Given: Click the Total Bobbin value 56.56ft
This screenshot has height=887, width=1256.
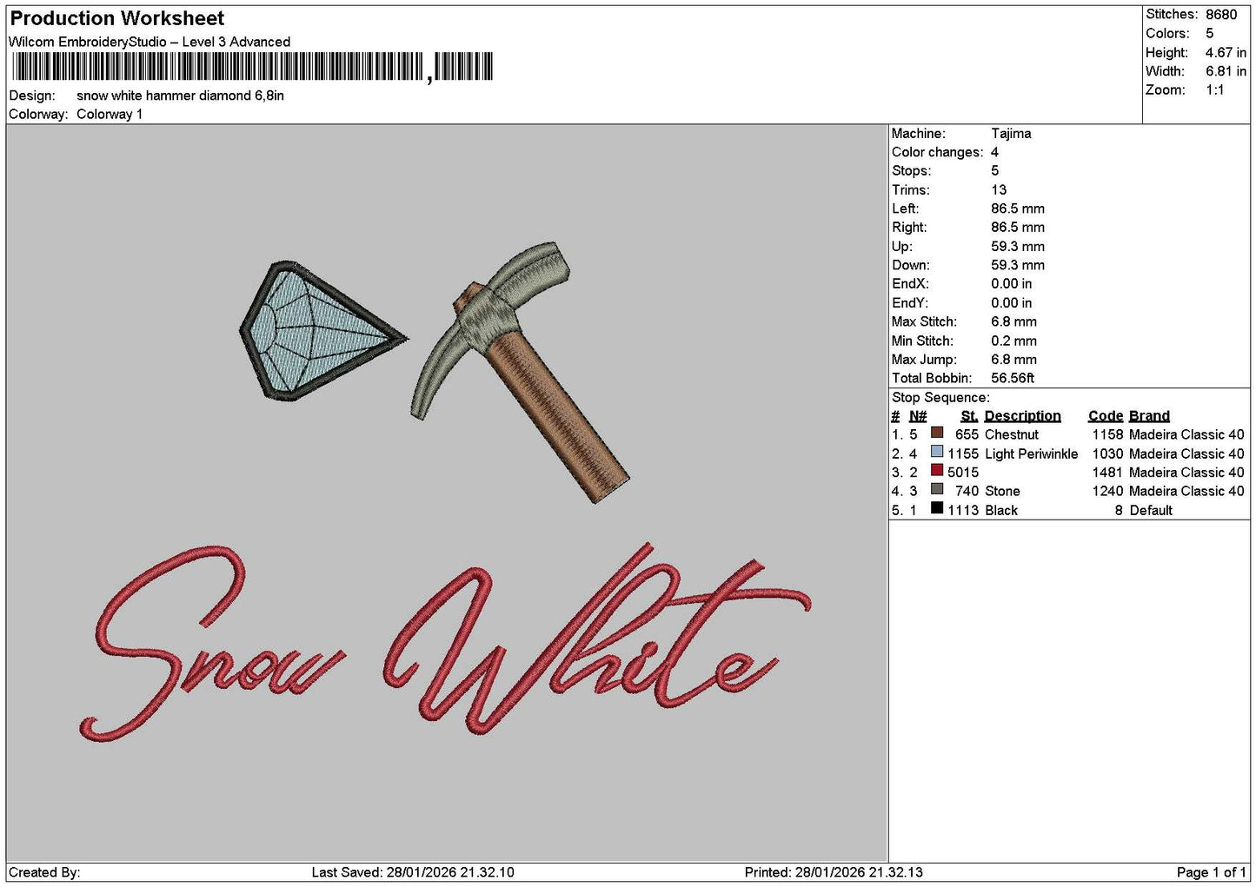Looking at the screenshot, I should click(x=1013, y=378).
